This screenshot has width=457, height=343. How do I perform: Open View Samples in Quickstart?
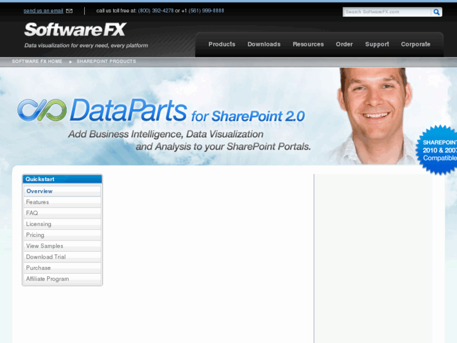[62, 246]
